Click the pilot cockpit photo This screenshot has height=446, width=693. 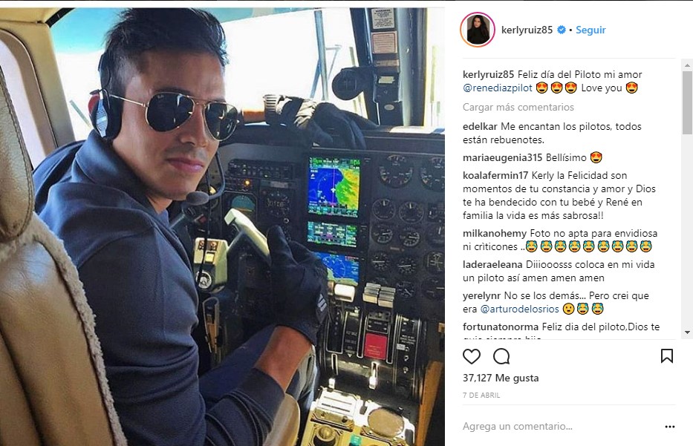tap(222, 226)
